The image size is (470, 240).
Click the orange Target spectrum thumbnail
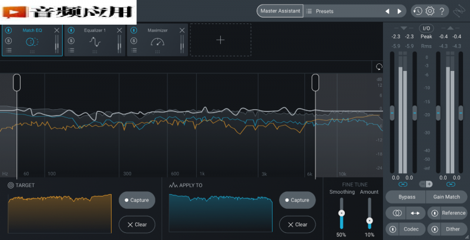point(60,214)
